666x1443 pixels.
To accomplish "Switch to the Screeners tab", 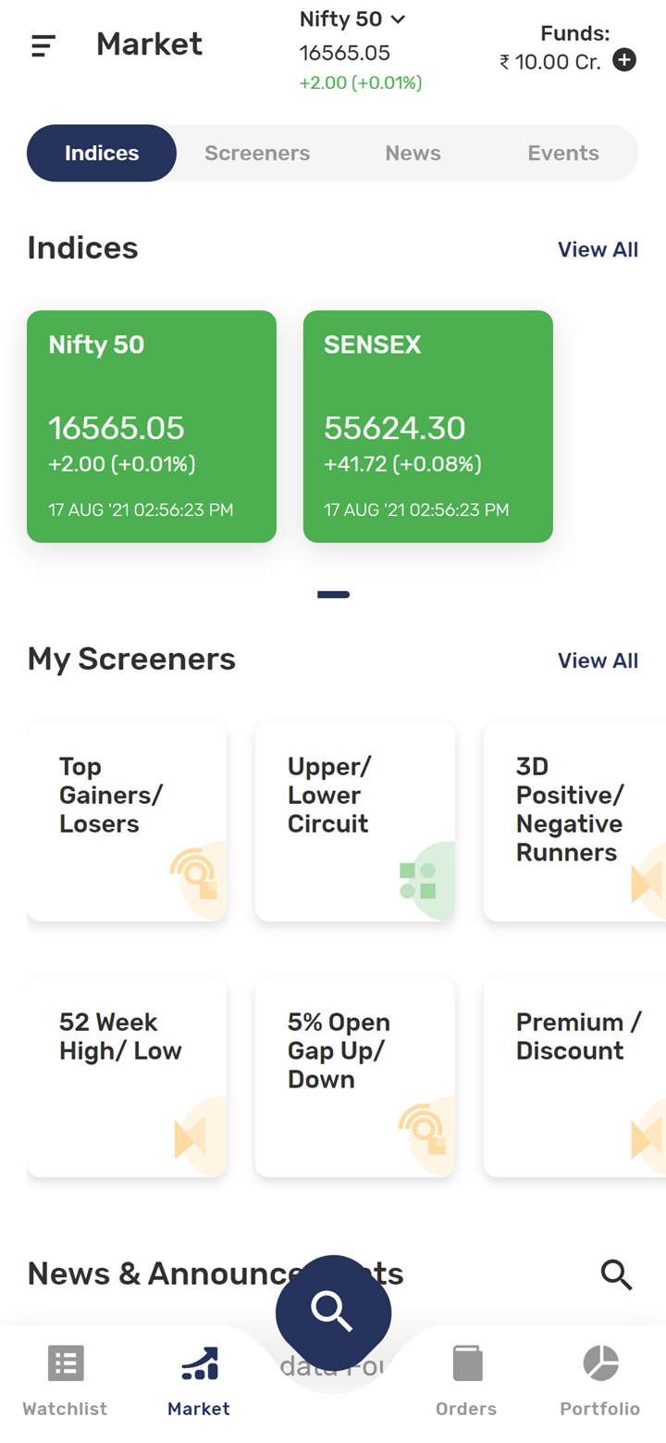I will (x=257, y=153).
